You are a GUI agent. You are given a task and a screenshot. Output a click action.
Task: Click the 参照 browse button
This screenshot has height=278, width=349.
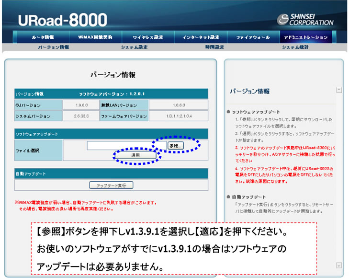point(176,145)
